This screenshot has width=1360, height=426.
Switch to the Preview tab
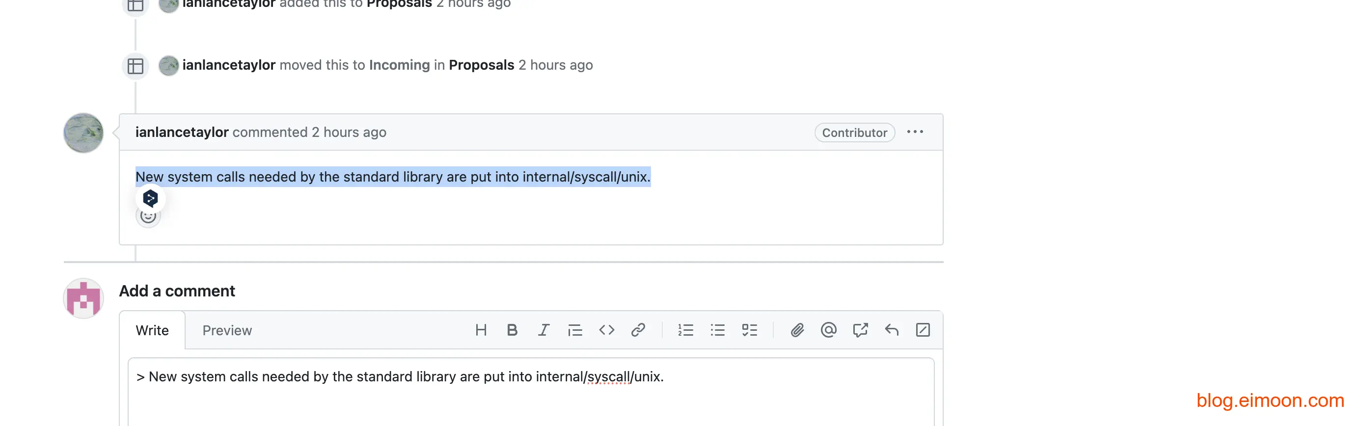[227, 330]
